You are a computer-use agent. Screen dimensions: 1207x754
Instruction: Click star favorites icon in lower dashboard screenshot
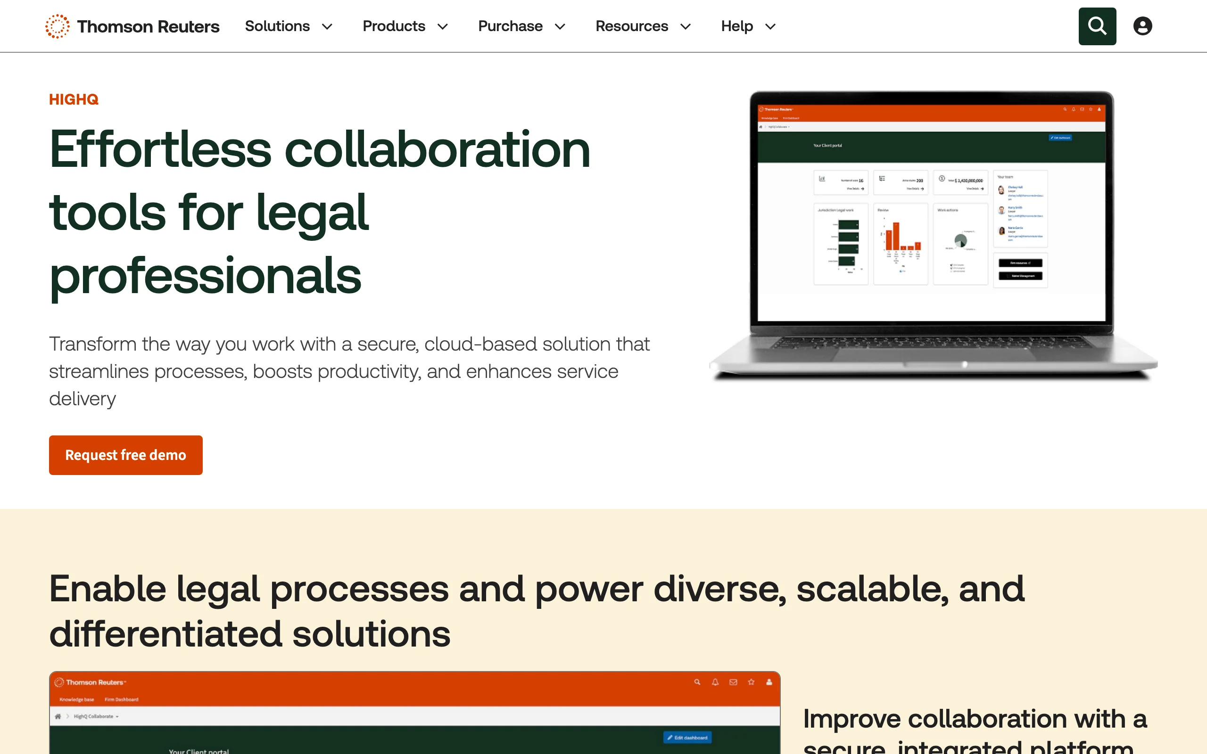pos(751,682)
